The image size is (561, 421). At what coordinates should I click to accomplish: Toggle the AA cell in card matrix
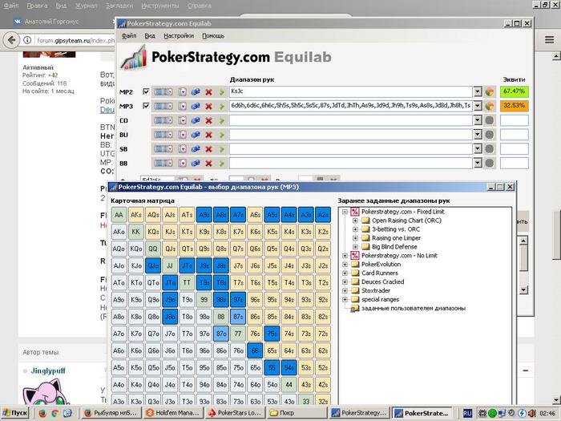coord(119,215)
